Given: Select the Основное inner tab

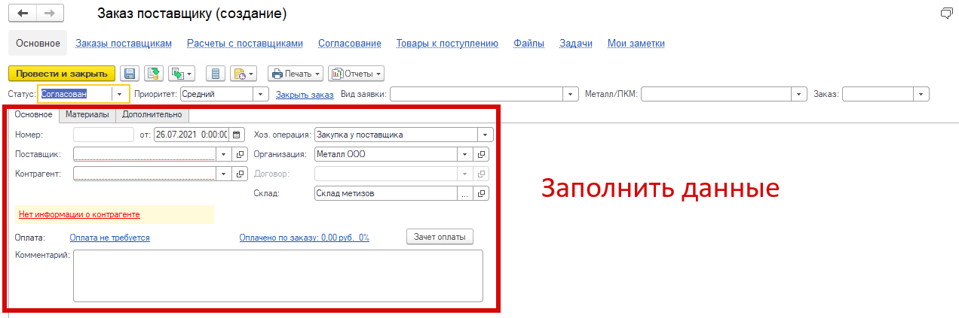Looking at the screenshot, I should pyautogui.click(x=34, y=115).
